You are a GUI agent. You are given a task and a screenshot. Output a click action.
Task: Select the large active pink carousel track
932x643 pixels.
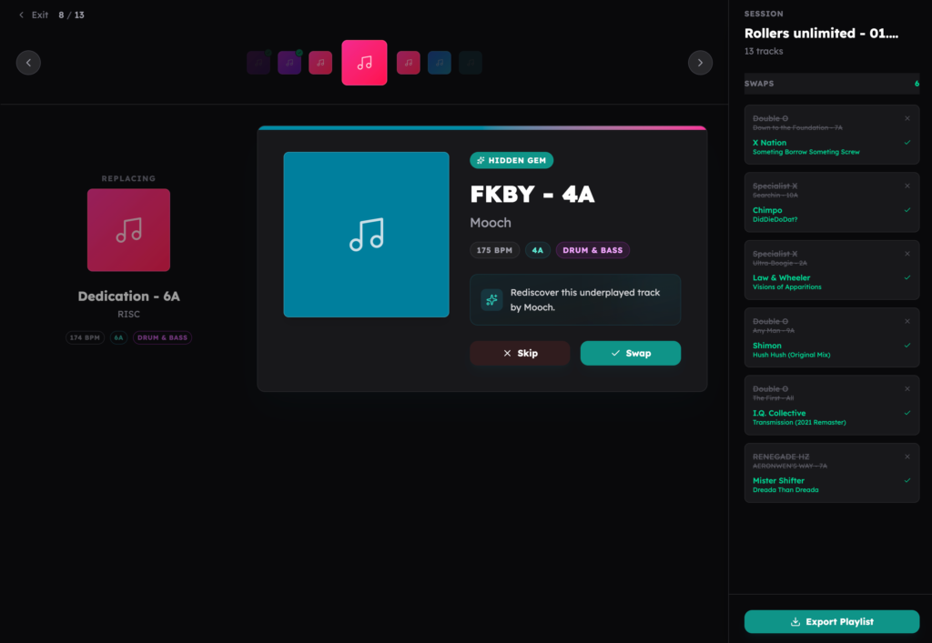click(x=364, y=63)
